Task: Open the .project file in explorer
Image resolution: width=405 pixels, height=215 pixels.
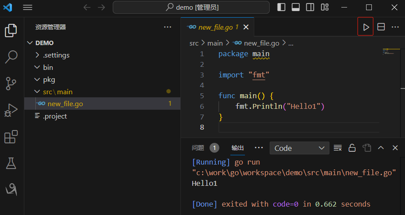Action: point(54,116)
